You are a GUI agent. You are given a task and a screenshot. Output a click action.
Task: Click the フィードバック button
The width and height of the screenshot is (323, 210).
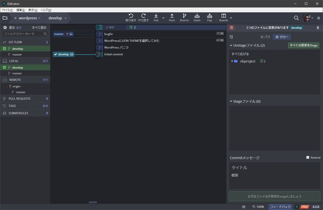[x=280, y=207]
